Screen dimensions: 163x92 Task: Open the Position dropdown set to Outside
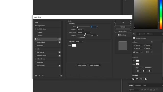point(81,30)
